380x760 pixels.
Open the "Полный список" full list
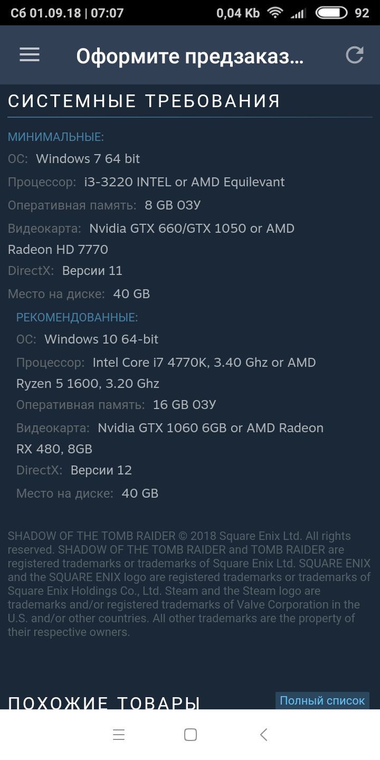point(322,700)
